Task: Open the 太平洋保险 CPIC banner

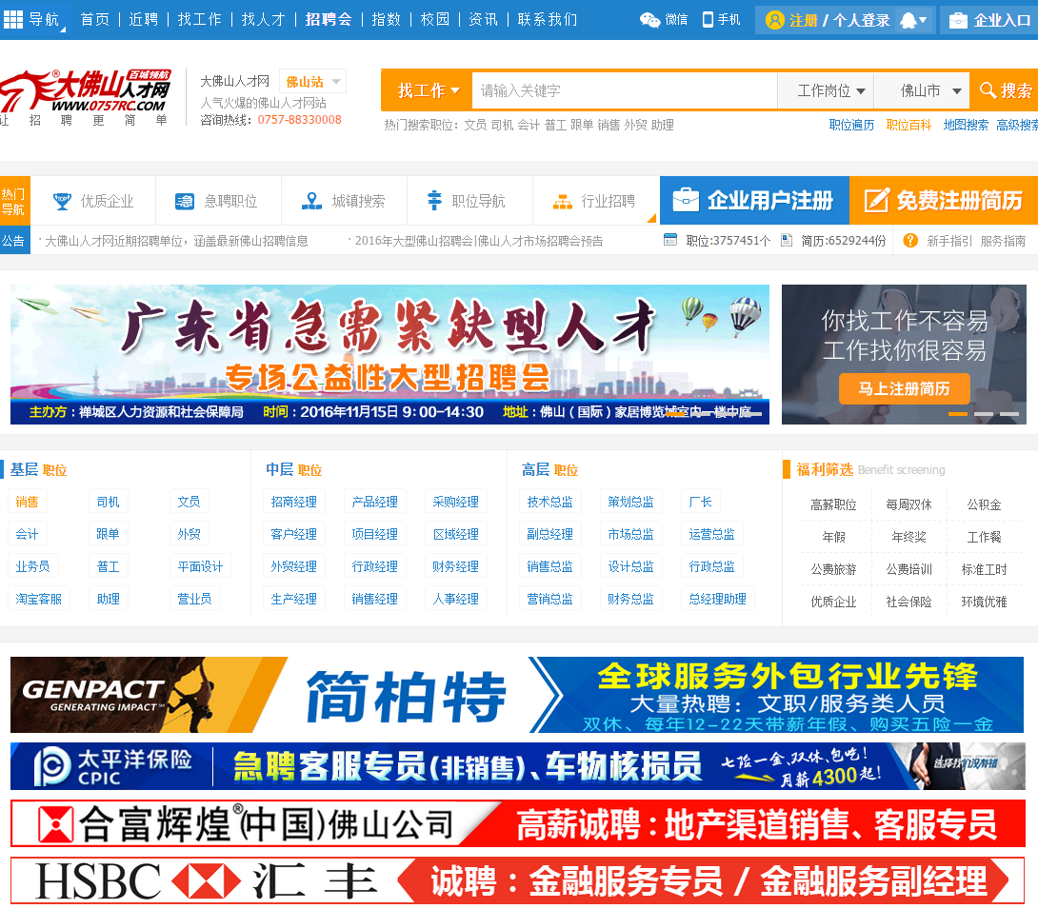Action: click(x=518, y=766)
